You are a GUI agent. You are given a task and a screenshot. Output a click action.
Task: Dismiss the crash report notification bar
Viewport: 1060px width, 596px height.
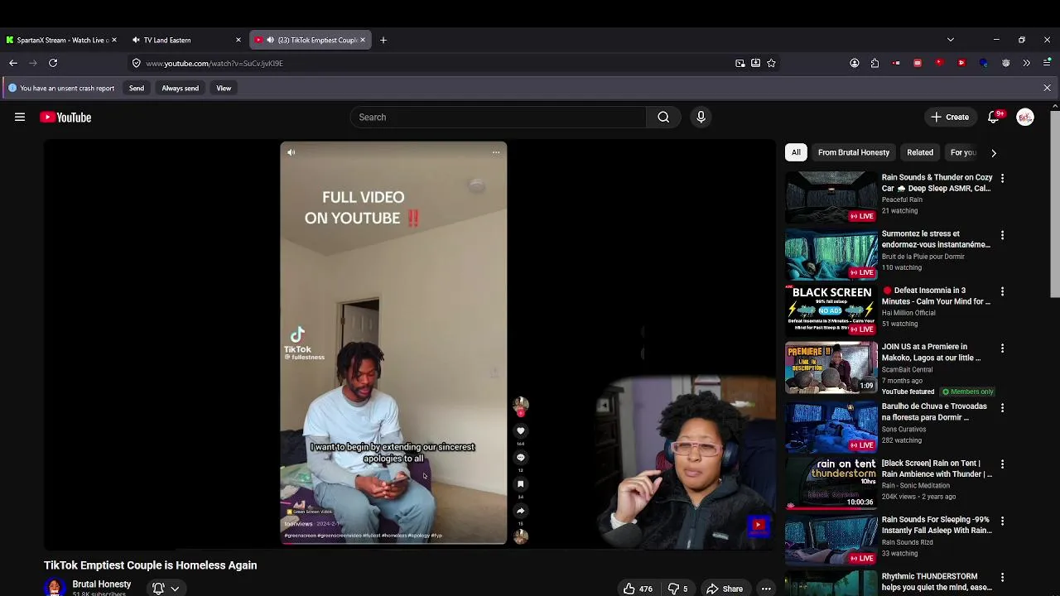(1047, 88)
